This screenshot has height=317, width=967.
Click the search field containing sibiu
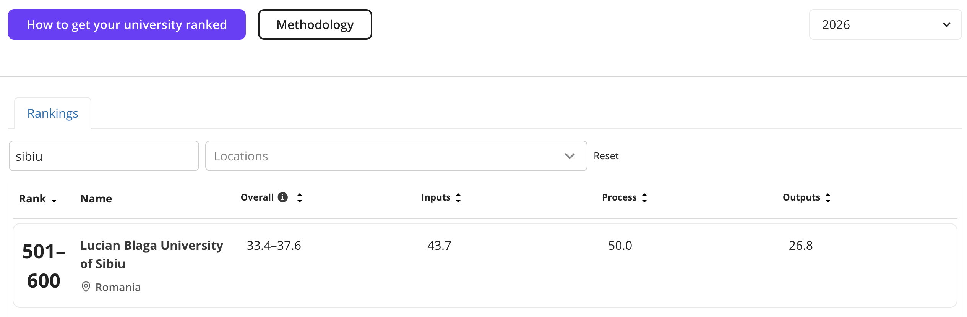coord(104,156)
